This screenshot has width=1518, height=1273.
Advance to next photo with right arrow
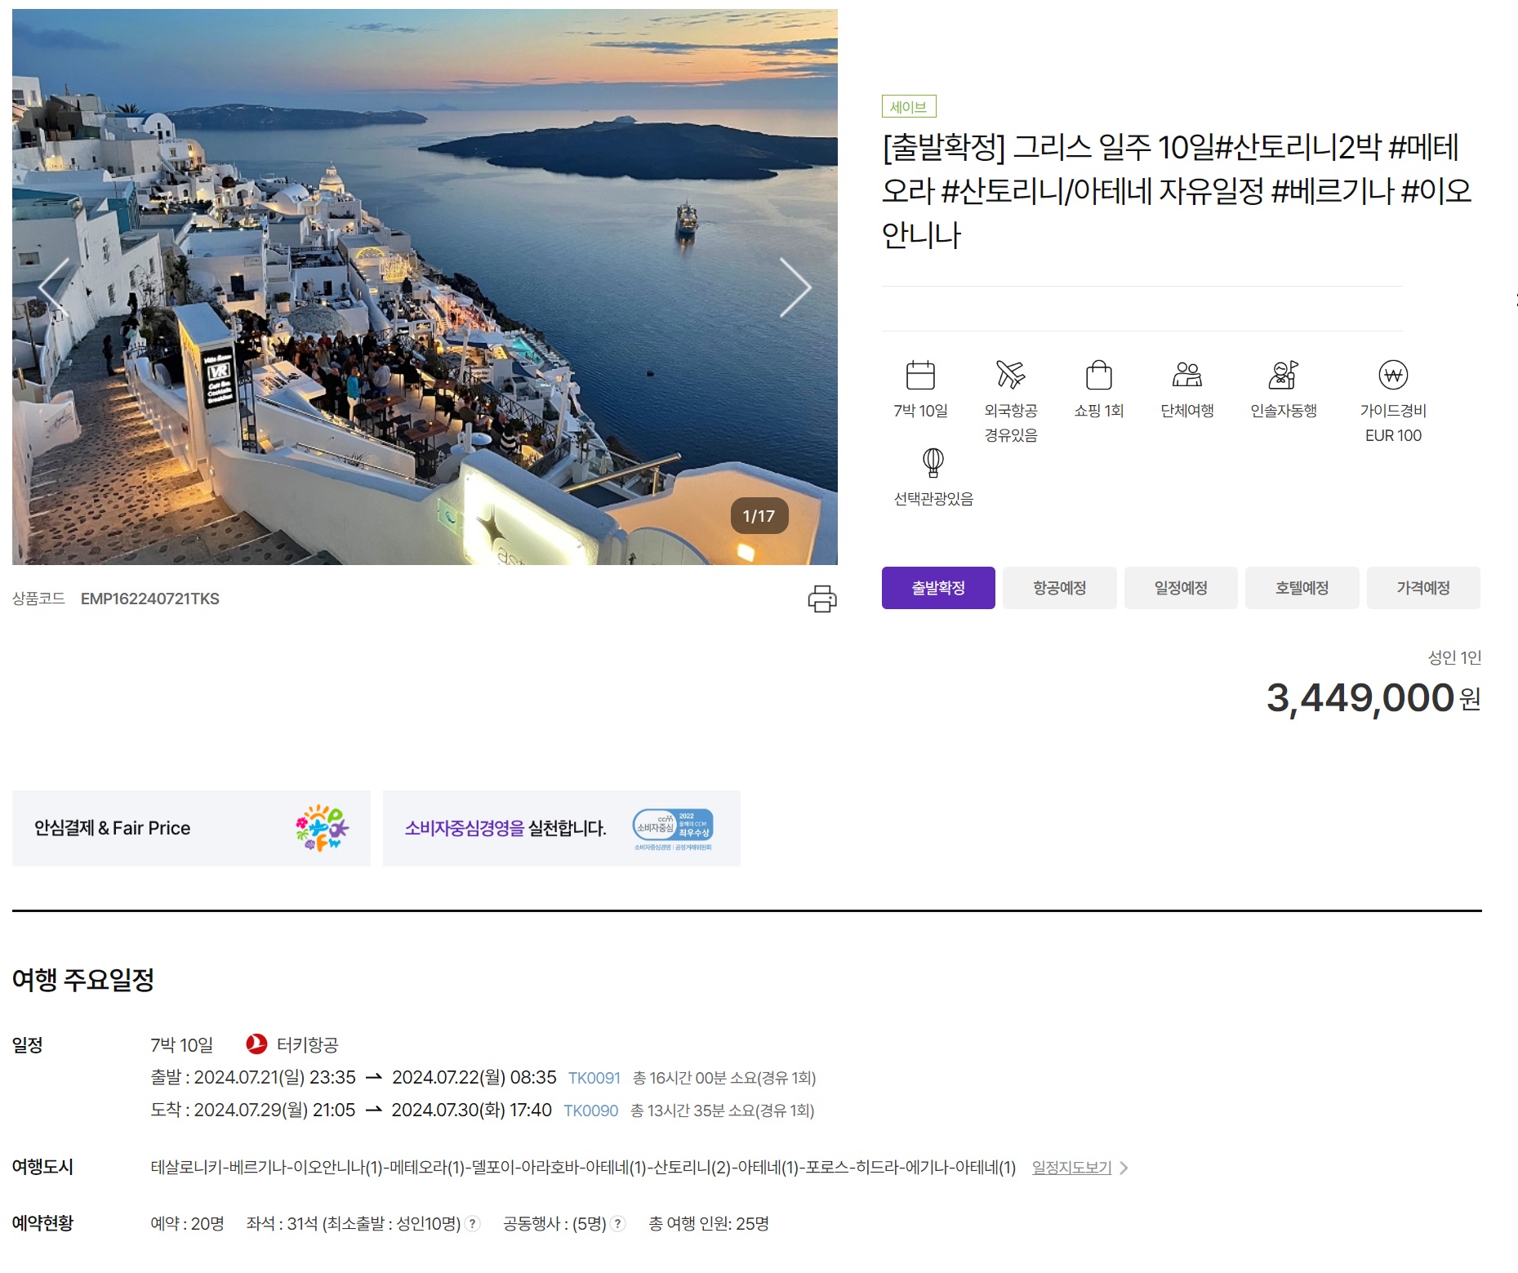click(795, 287)
